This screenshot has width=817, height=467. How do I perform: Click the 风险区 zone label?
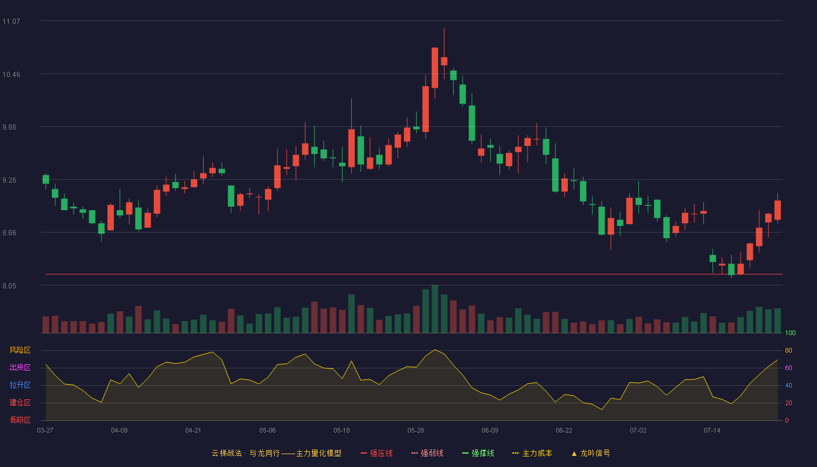(x=20, y=350)
